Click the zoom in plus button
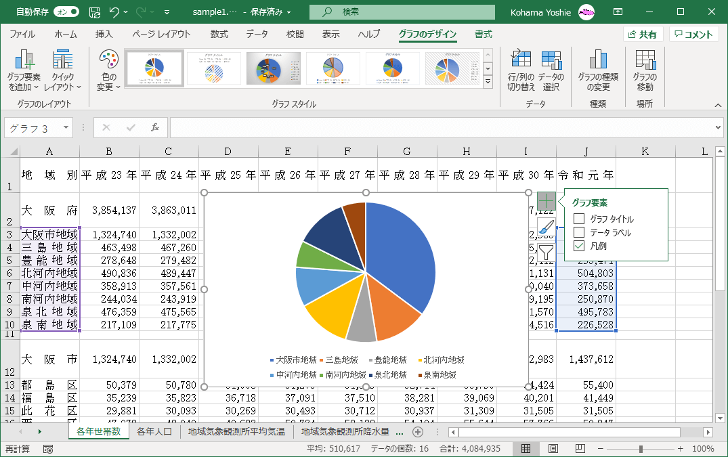This screenshot has width=728, height=457. click(x=680, y=449)
